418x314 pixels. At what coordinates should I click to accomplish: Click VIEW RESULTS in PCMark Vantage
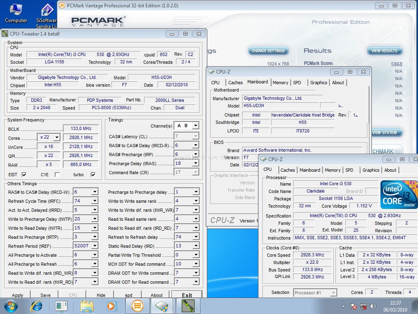[x=385, y=51]
